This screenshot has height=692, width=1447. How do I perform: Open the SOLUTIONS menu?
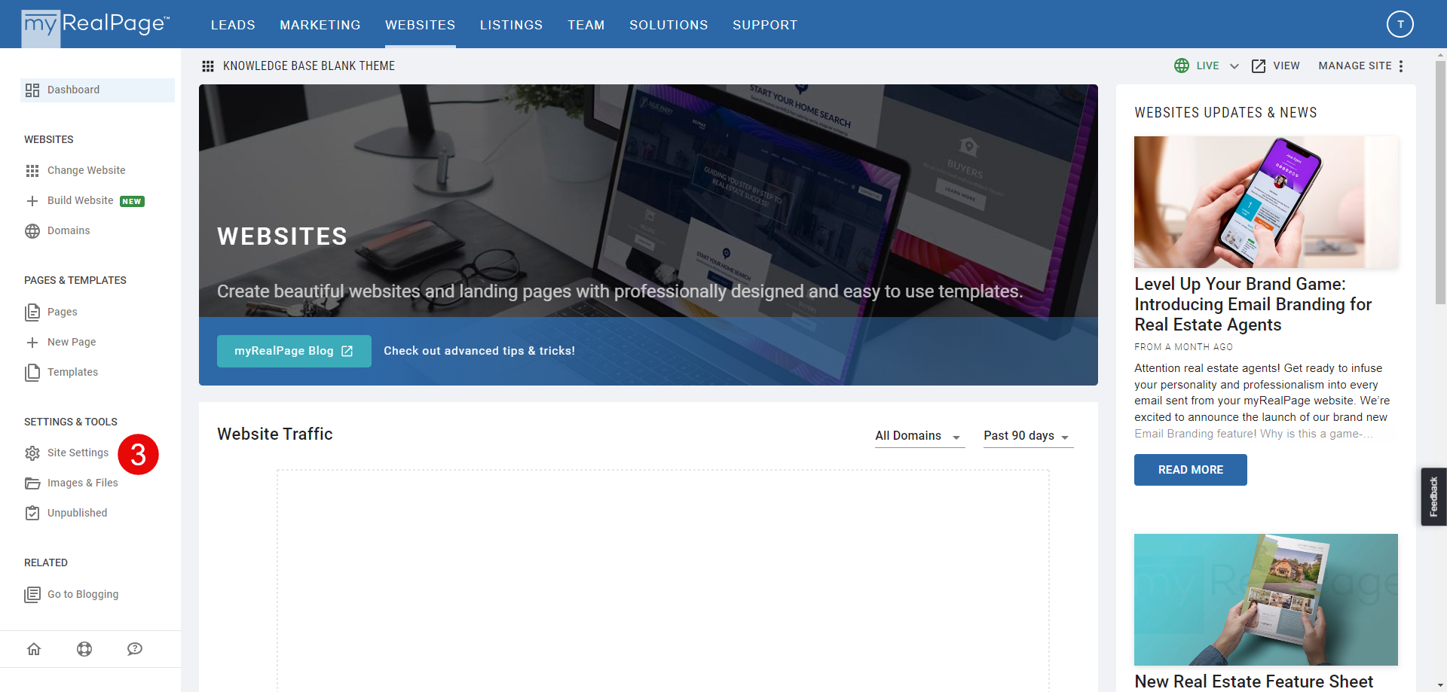tap(668, 25)
